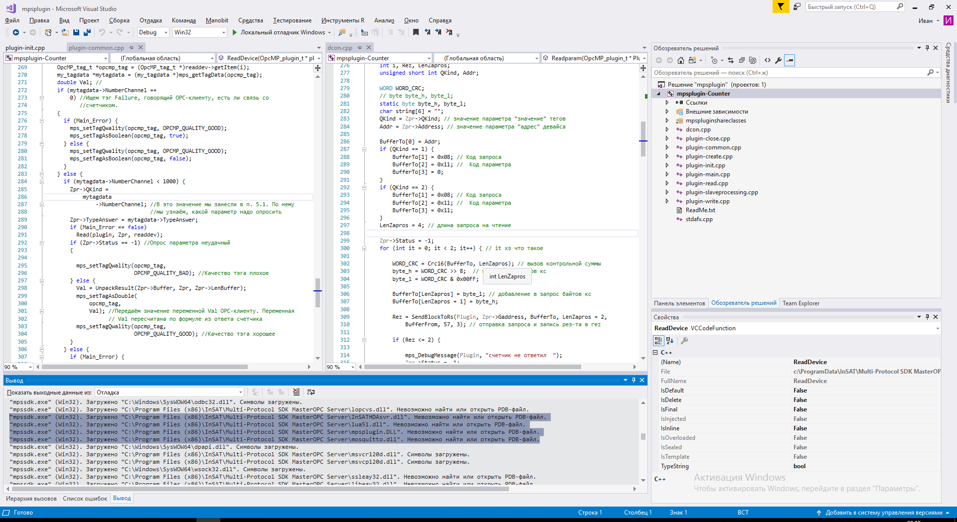
Task: Open the Win32 platform dropdown
Action: (x=199, y=32)
